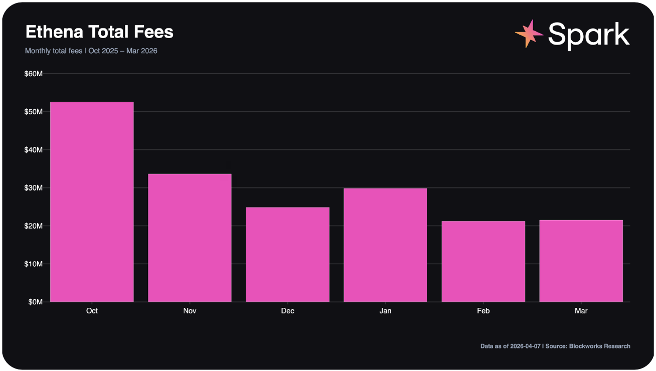Click the Ethena Total Fees title

click(99, 32)
